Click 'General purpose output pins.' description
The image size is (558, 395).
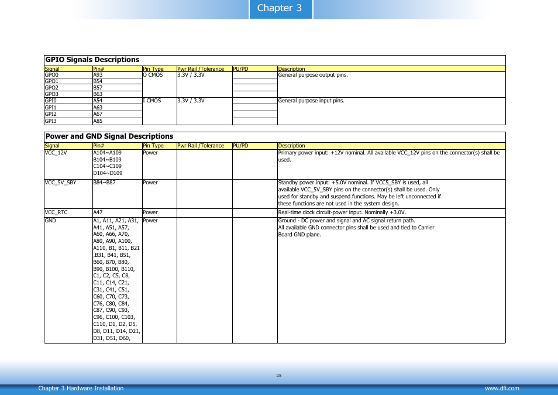coord(313,75)
